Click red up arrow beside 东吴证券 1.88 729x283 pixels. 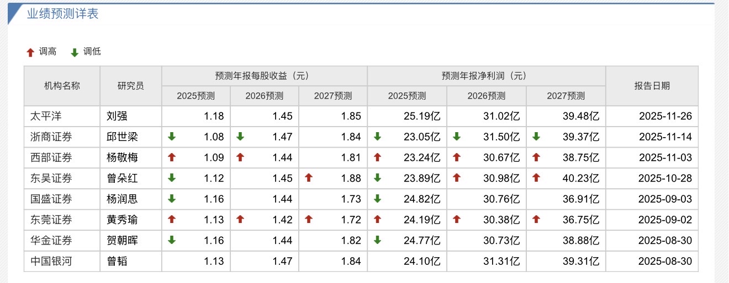(309, 178)
